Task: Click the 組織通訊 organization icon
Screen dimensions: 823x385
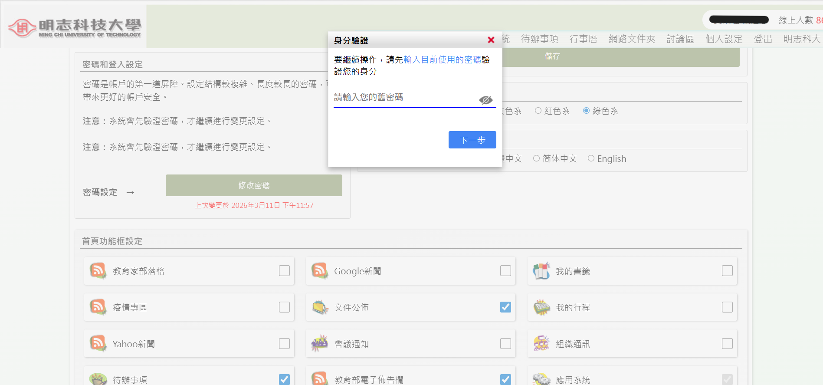Action: [541, 343]
